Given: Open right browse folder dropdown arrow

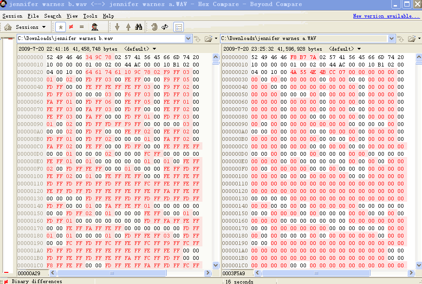Looking at the screenshot, I should 419,39.
